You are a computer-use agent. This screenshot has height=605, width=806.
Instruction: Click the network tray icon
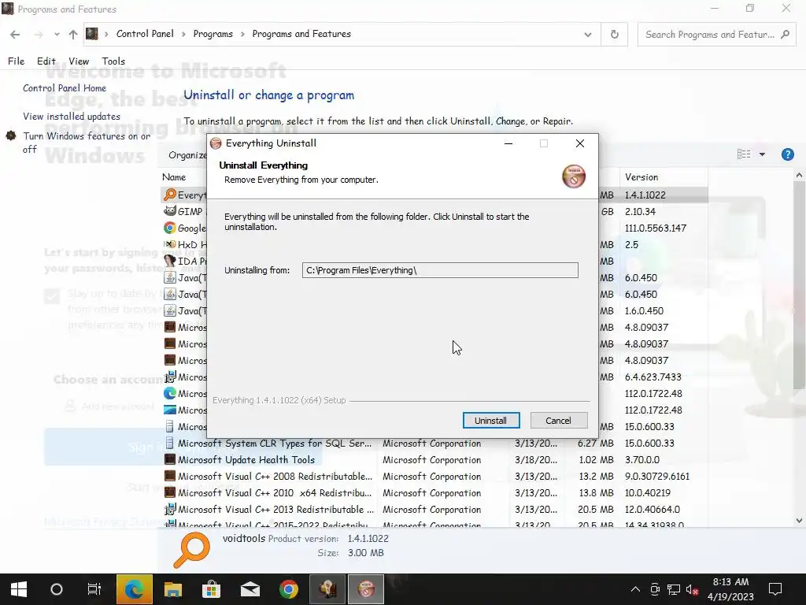click(x=674, y=589)
